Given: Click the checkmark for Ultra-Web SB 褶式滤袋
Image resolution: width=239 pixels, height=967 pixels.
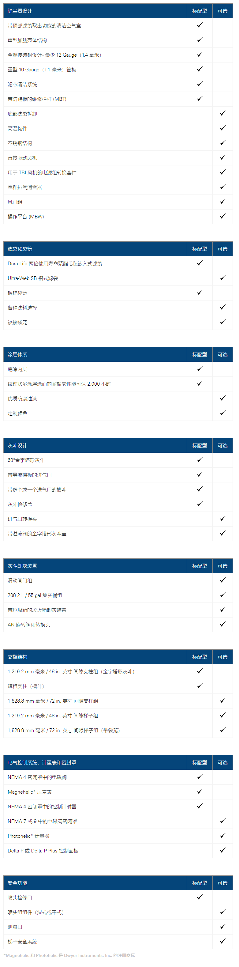Looking at the screenshot, I should (222, 278).
